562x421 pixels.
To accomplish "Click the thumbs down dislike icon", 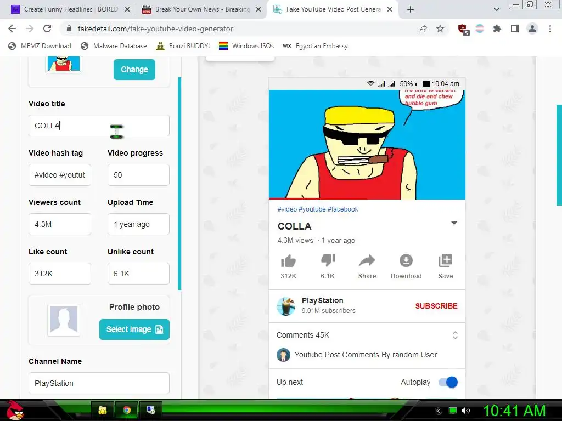I will coord(328,260).
